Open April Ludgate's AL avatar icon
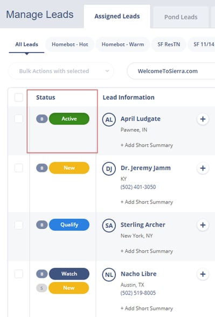 coord(109,120)
